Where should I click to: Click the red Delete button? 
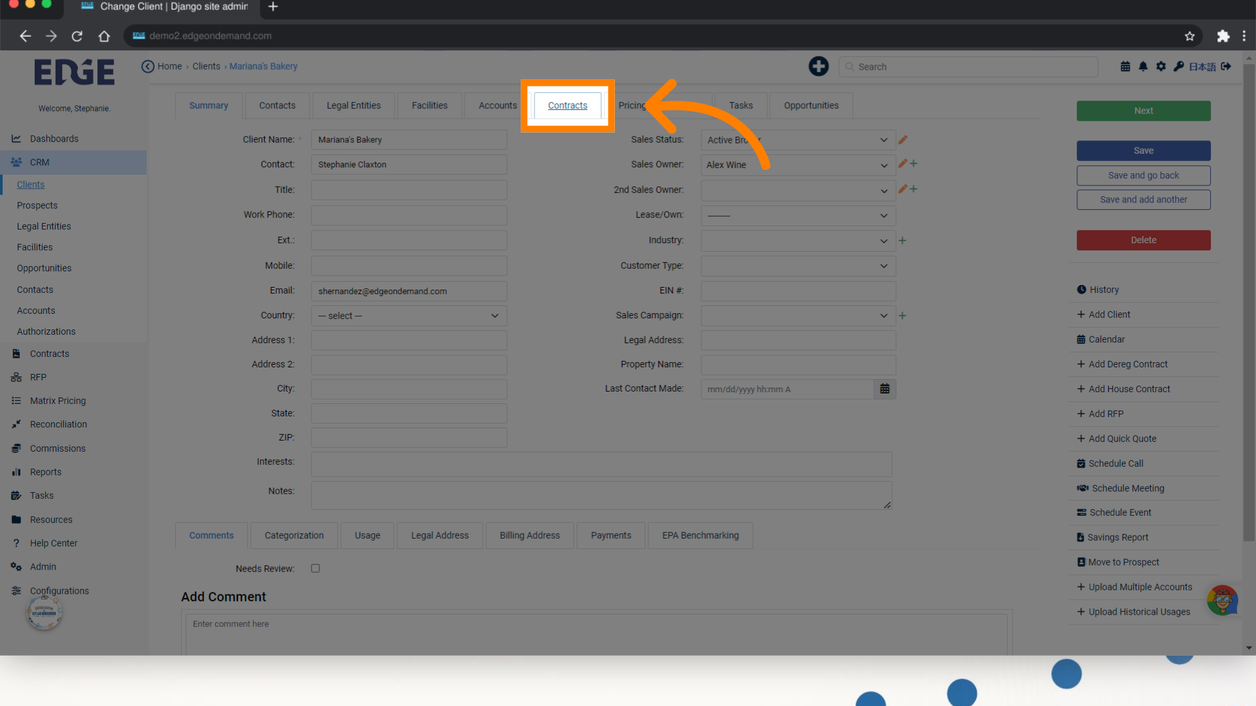pyautogui.click(x=1143, y=240)
